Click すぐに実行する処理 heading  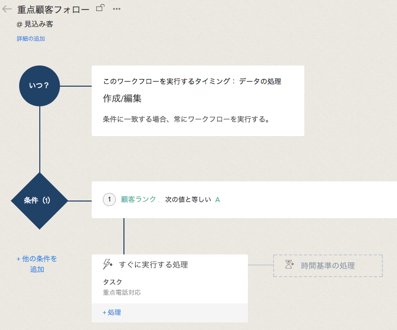pyautogui.click(x=154, y=265)
